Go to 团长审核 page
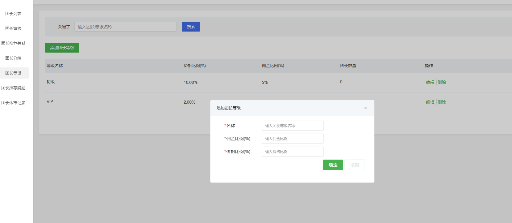Viewport: 512px width, 223px height. pos(13,28)
